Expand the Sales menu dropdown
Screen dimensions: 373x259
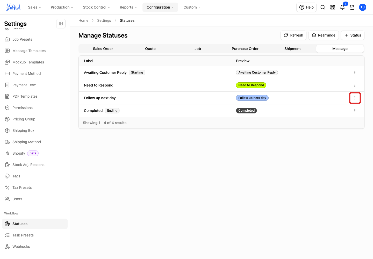[34, 7]
